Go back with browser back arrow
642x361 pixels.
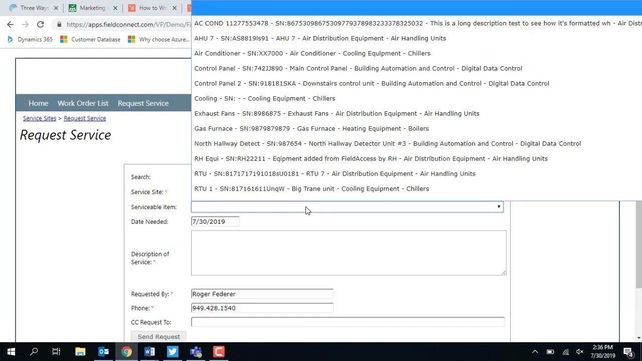[x=10, y=25]
